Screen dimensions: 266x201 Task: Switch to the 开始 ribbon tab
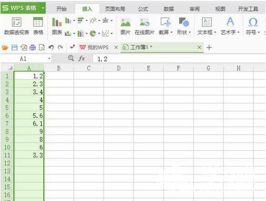point(62,9)
